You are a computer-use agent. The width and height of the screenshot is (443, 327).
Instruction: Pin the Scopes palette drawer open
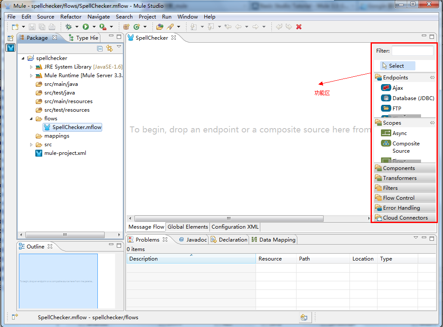coord(432,123)
